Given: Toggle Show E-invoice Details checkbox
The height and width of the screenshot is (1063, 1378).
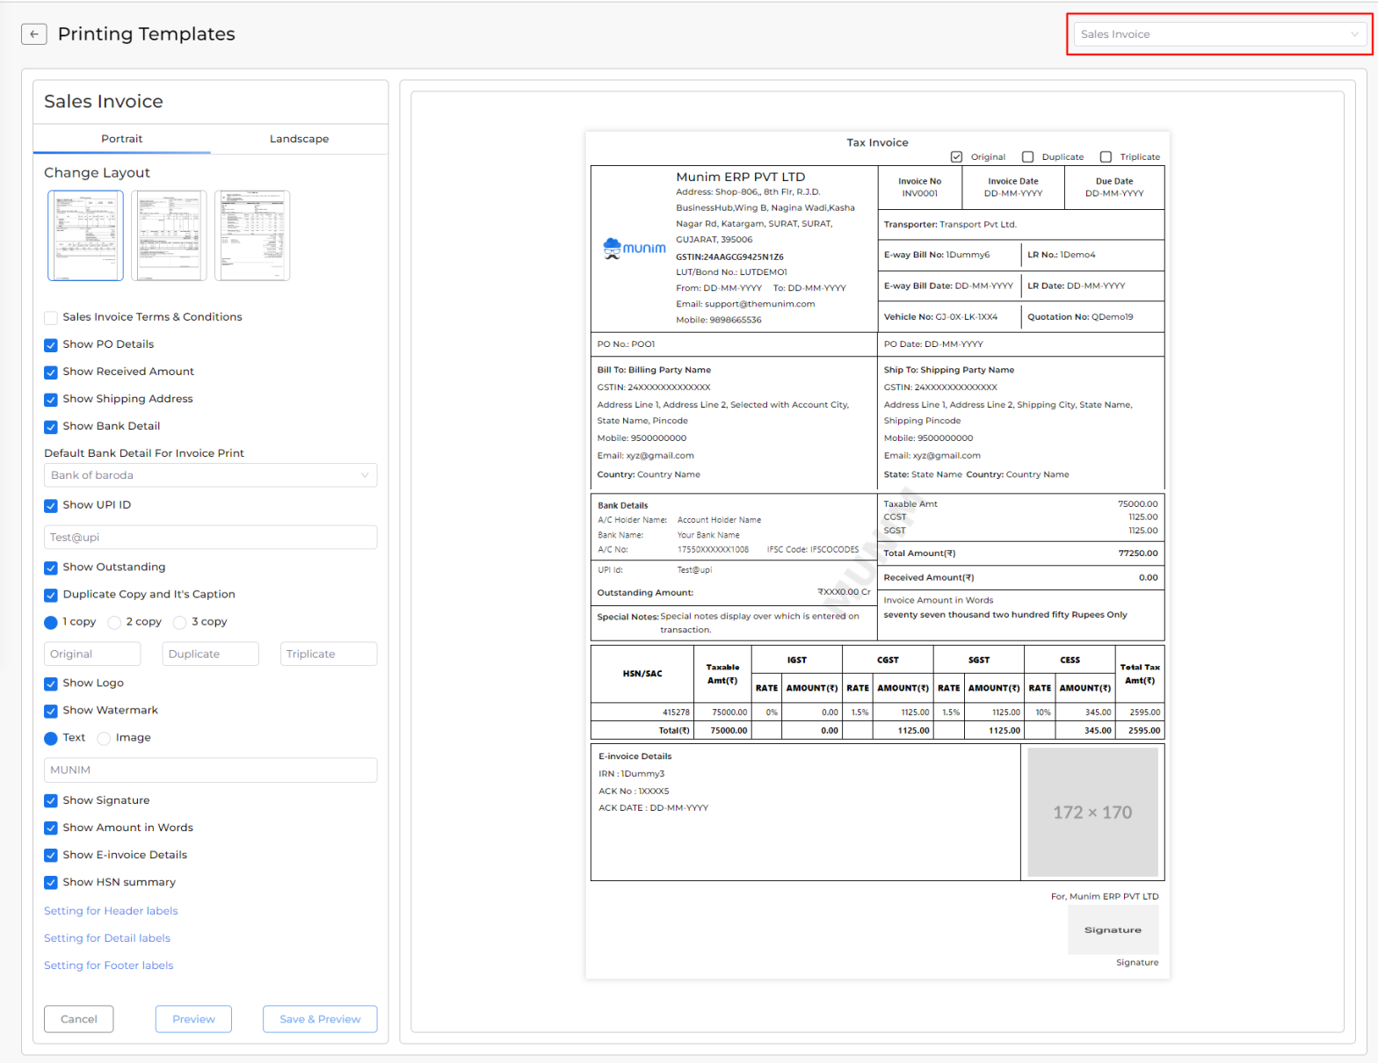Looking at the screenshot, I should (x=51, y=856).
